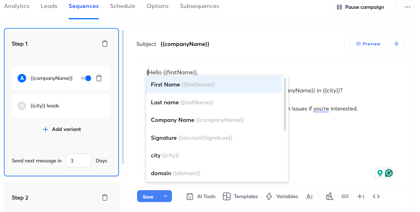This screenshot has width=420, height=212.
Task: Open the code view brackets icon
Action: pos(376,196)
